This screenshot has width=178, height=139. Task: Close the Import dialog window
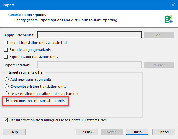point(173,5)
